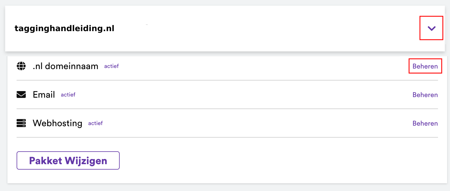
Task: Click blank panel space right of Pakket Wijzigen
Action: point(258,160)
